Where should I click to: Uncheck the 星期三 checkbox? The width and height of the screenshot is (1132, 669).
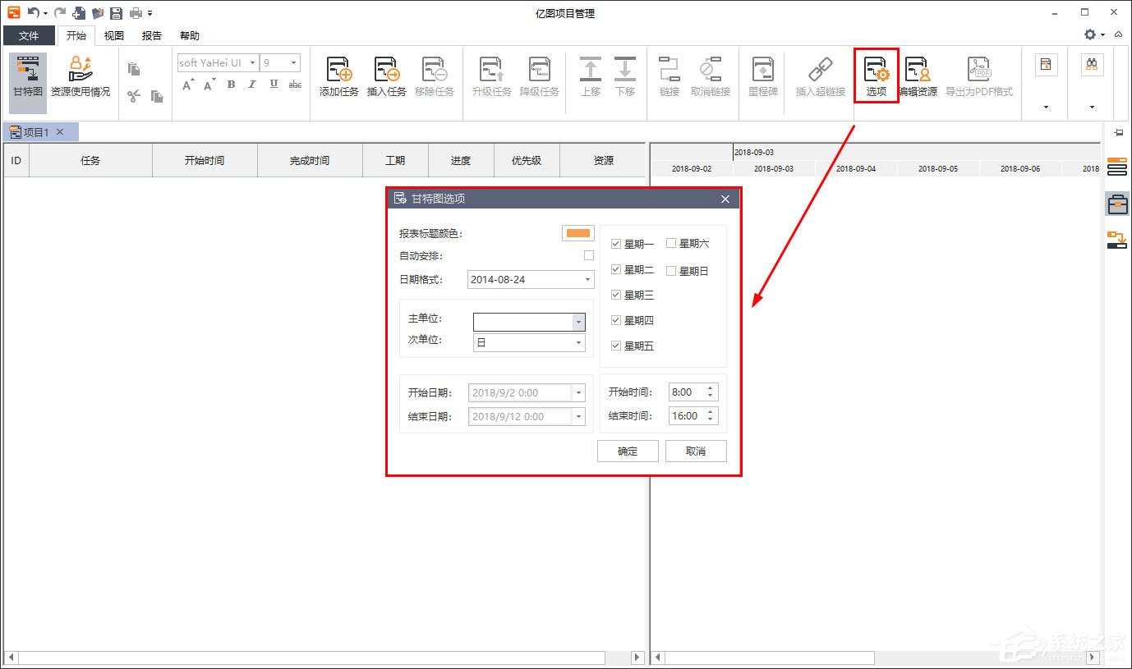(616, 295)
